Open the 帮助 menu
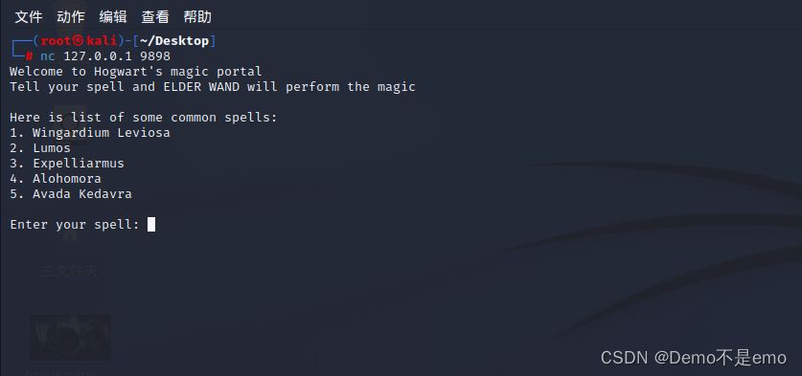Viewport: 802px width, 376px height. click(197, 17)
